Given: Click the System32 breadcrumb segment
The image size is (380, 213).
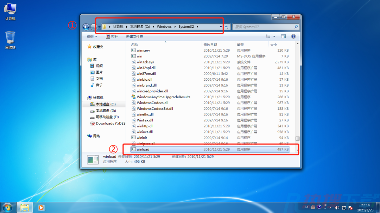Looking at the screenshot, I should (x=186, y=27).
